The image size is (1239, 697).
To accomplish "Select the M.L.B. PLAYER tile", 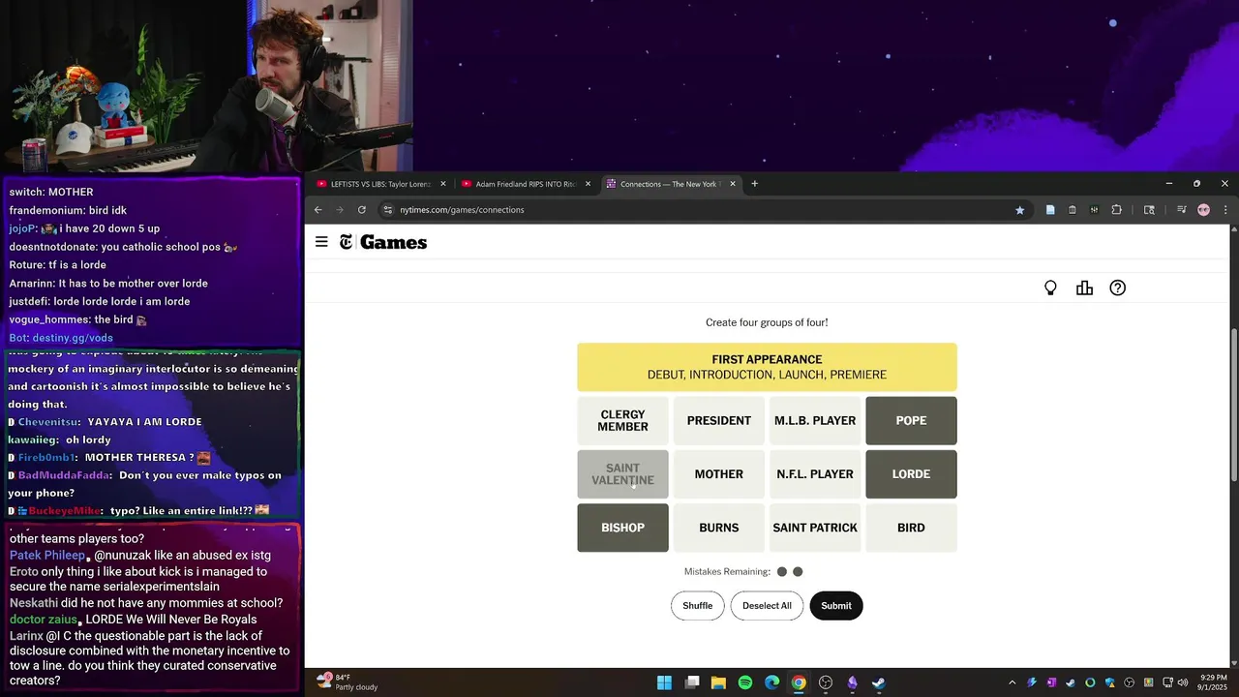I will click(x=815, y=421).
